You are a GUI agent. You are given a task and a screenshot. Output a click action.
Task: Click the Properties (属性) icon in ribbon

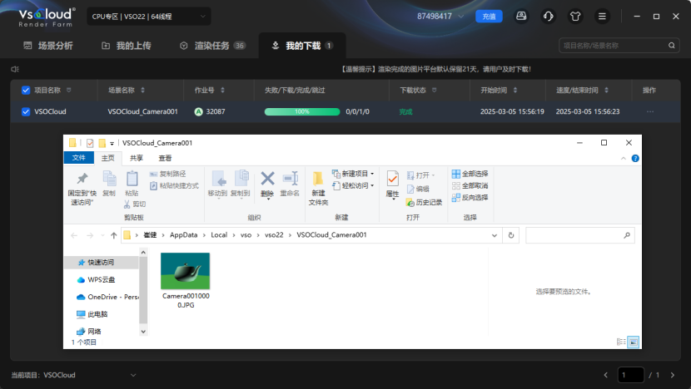(x=392, y=184)
